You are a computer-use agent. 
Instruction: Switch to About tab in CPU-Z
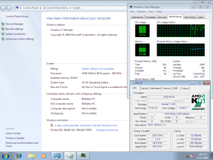[x=185, y=88]
